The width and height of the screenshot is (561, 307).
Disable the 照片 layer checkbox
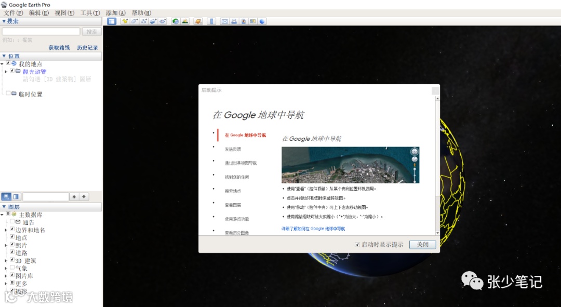[12, 244]
